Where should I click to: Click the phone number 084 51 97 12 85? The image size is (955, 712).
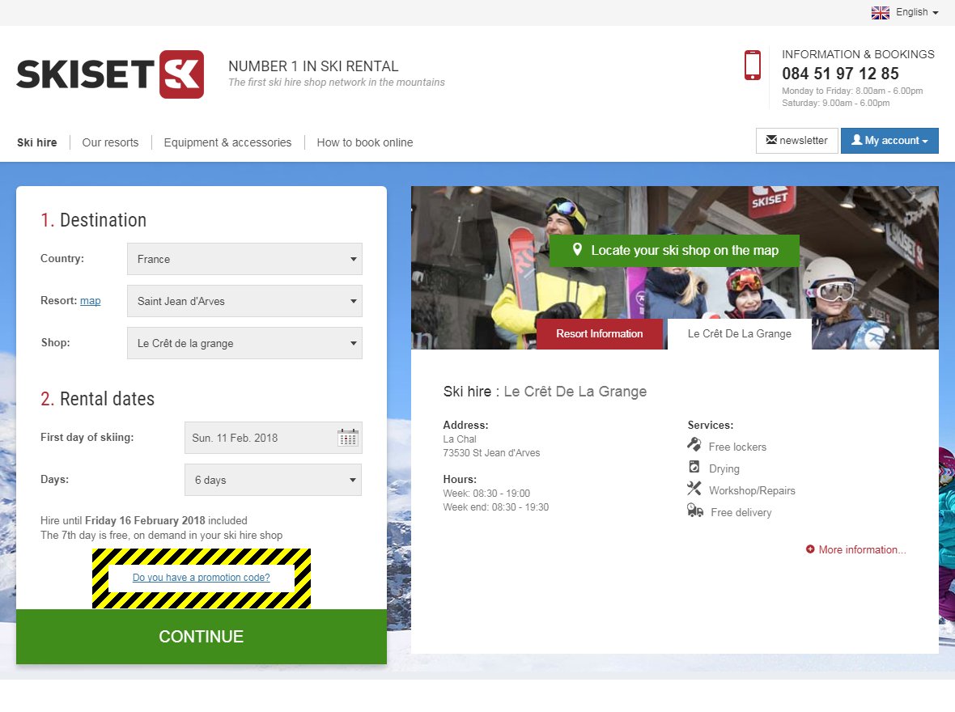(840, 74)
